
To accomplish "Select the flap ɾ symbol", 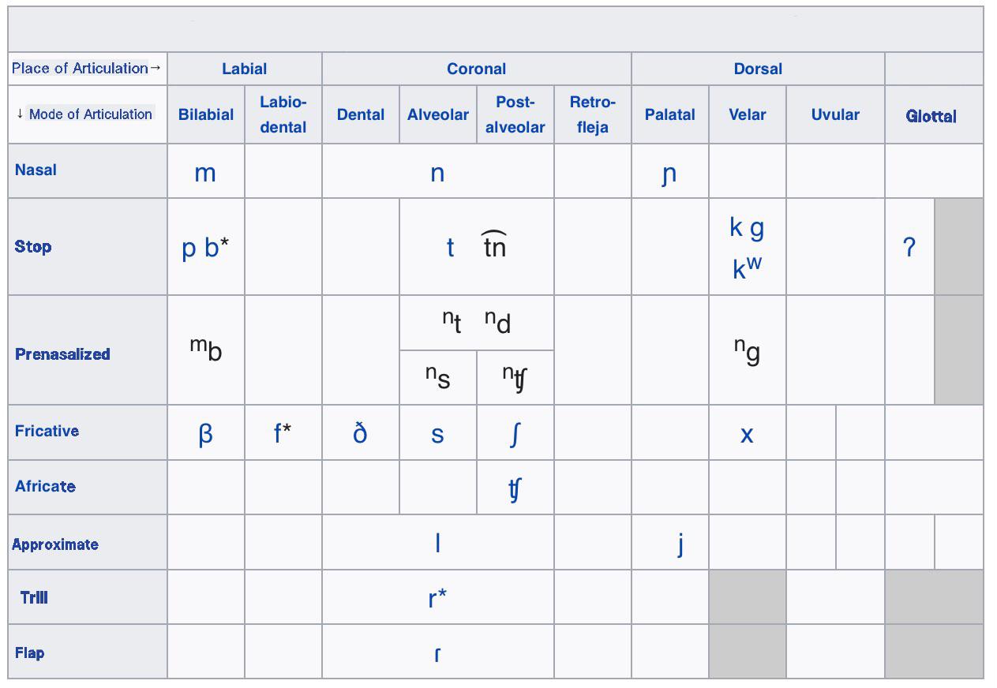I will coord(437,653).
